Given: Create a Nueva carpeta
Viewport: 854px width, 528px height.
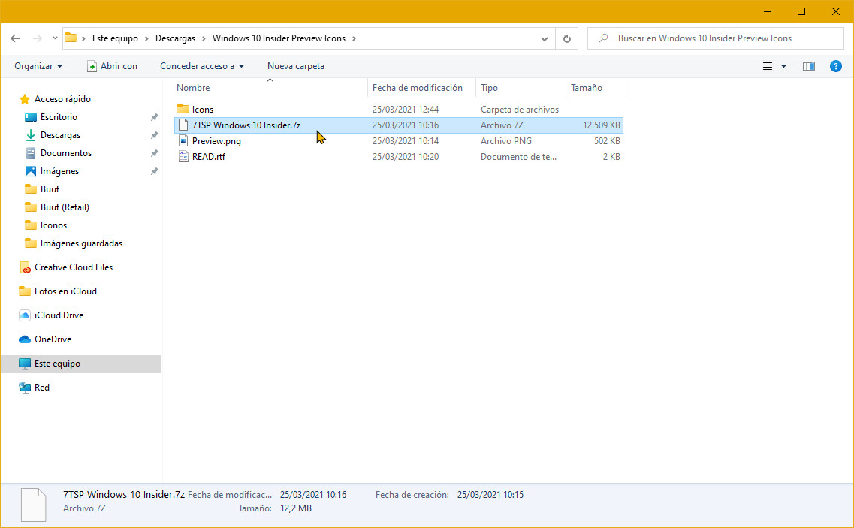Looking at the screenshot, I should (296, 66).
